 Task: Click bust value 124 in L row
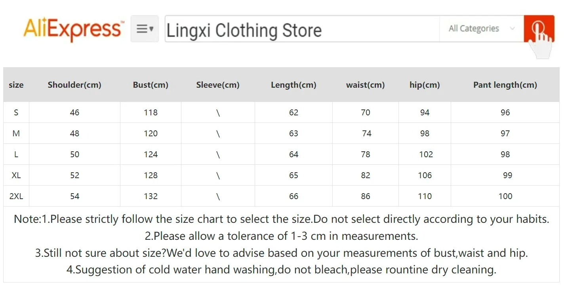[x=151, y=154]
